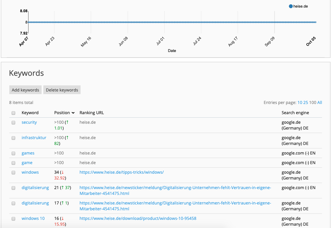Click the 7.92 y-axis label
Image resolution: width=331 pixels, height=228 pixels.
[x=24, y=33]
